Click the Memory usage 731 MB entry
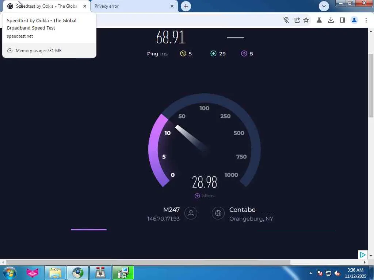Viewport: 374px width, 280px height. click(x=49, y=50)
